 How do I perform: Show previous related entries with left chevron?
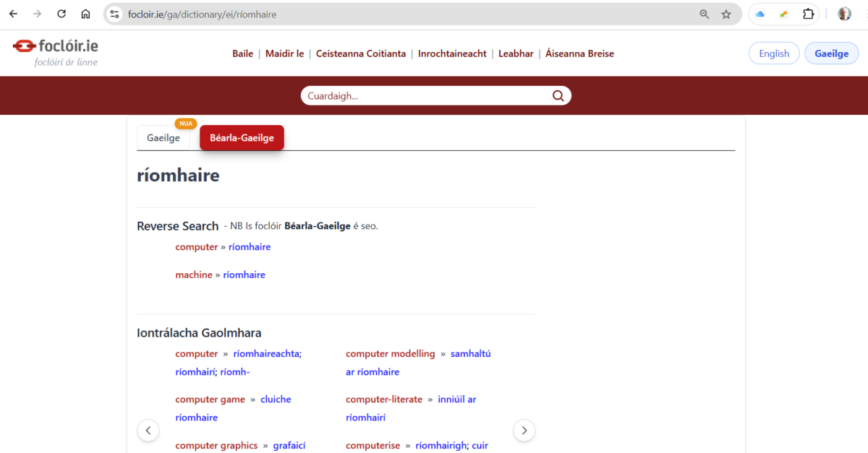(148, 431)
